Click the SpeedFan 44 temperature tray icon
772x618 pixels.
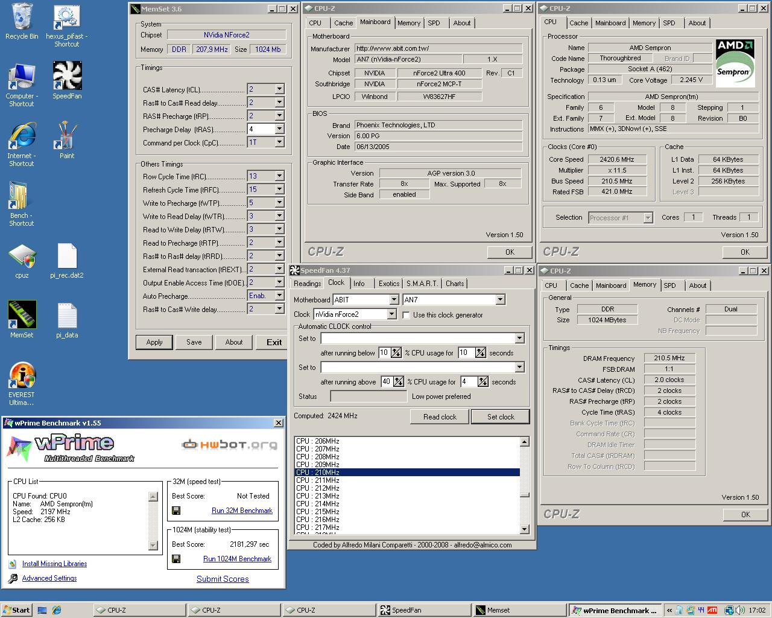[700, 610]
